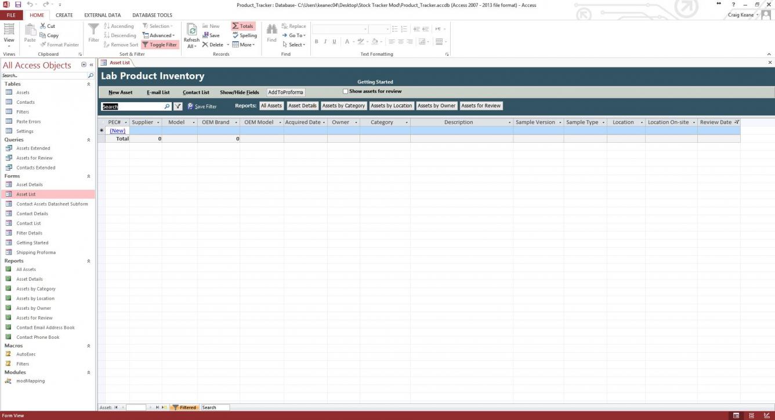Open the Go To dropdown
This screenshot has height=420, width=775.
pyautogui.click(x=294, y=35)
